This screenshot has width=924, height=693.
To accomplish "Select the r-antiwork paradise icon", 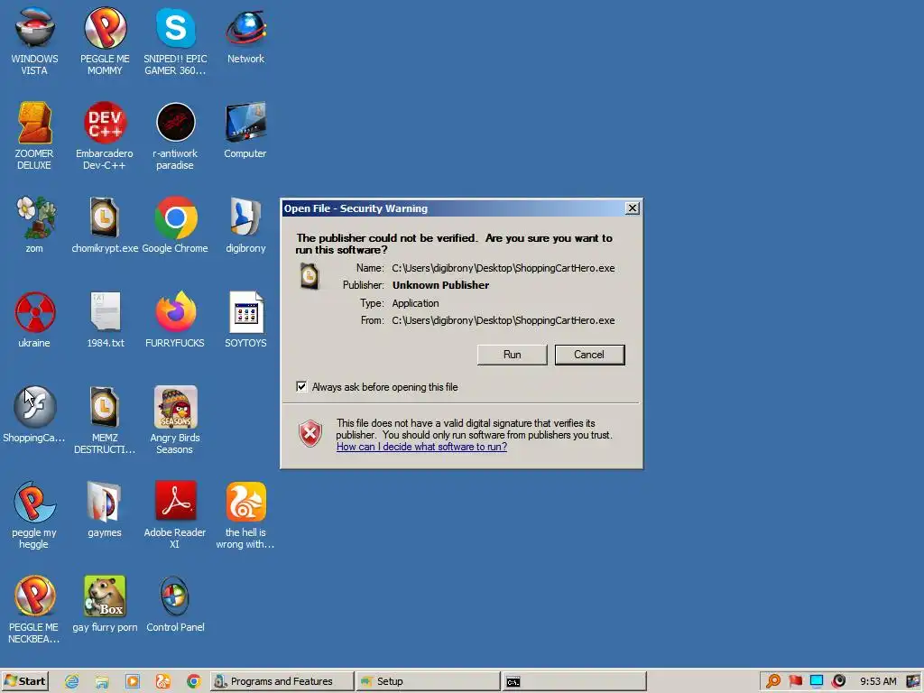I will tap(175, 136).
